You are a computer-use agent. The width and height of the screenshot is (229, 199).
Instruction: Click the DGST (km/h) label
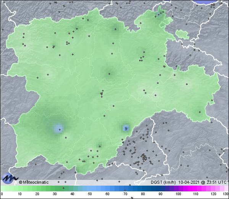pos(163,182)
